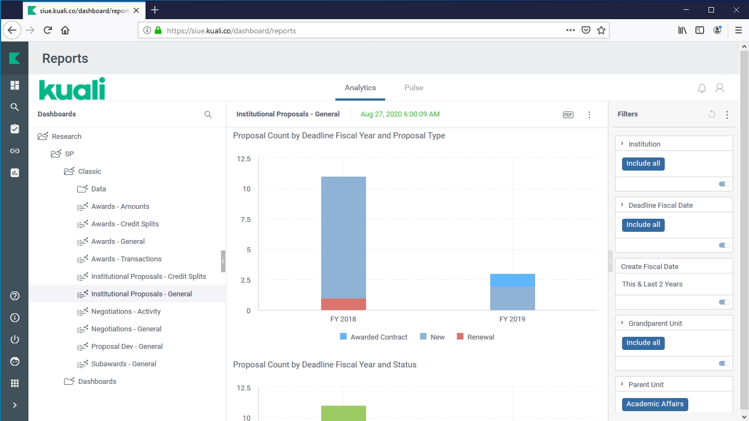Toggle the Institution filter switch
The image size is (749, 421).
click(x=724, y=184)
